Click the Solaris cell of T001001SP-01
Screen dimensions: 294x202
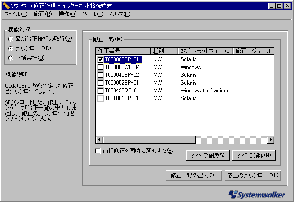coord(189,98)
